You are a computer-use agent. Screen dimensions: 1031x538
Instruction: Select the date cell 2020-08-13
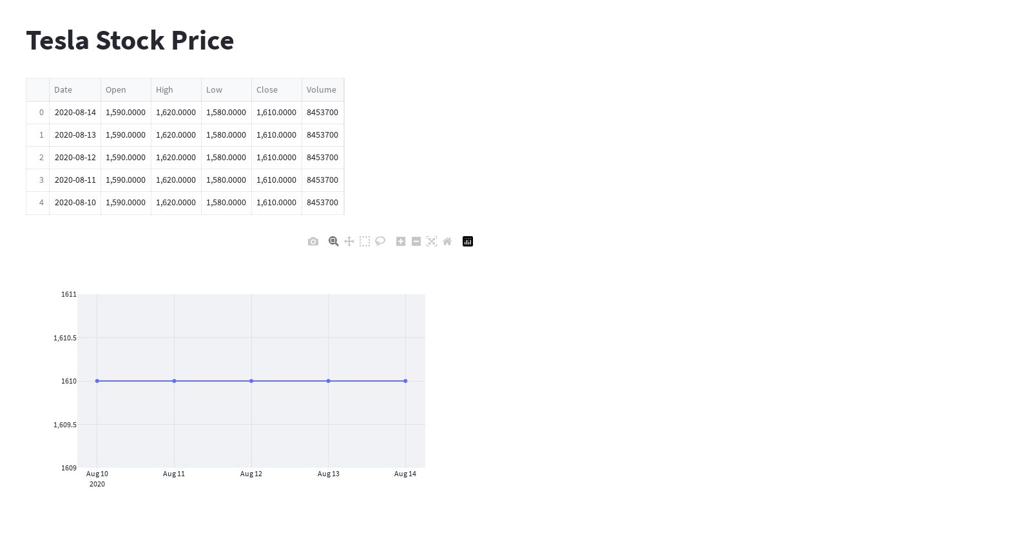[75, 135]
